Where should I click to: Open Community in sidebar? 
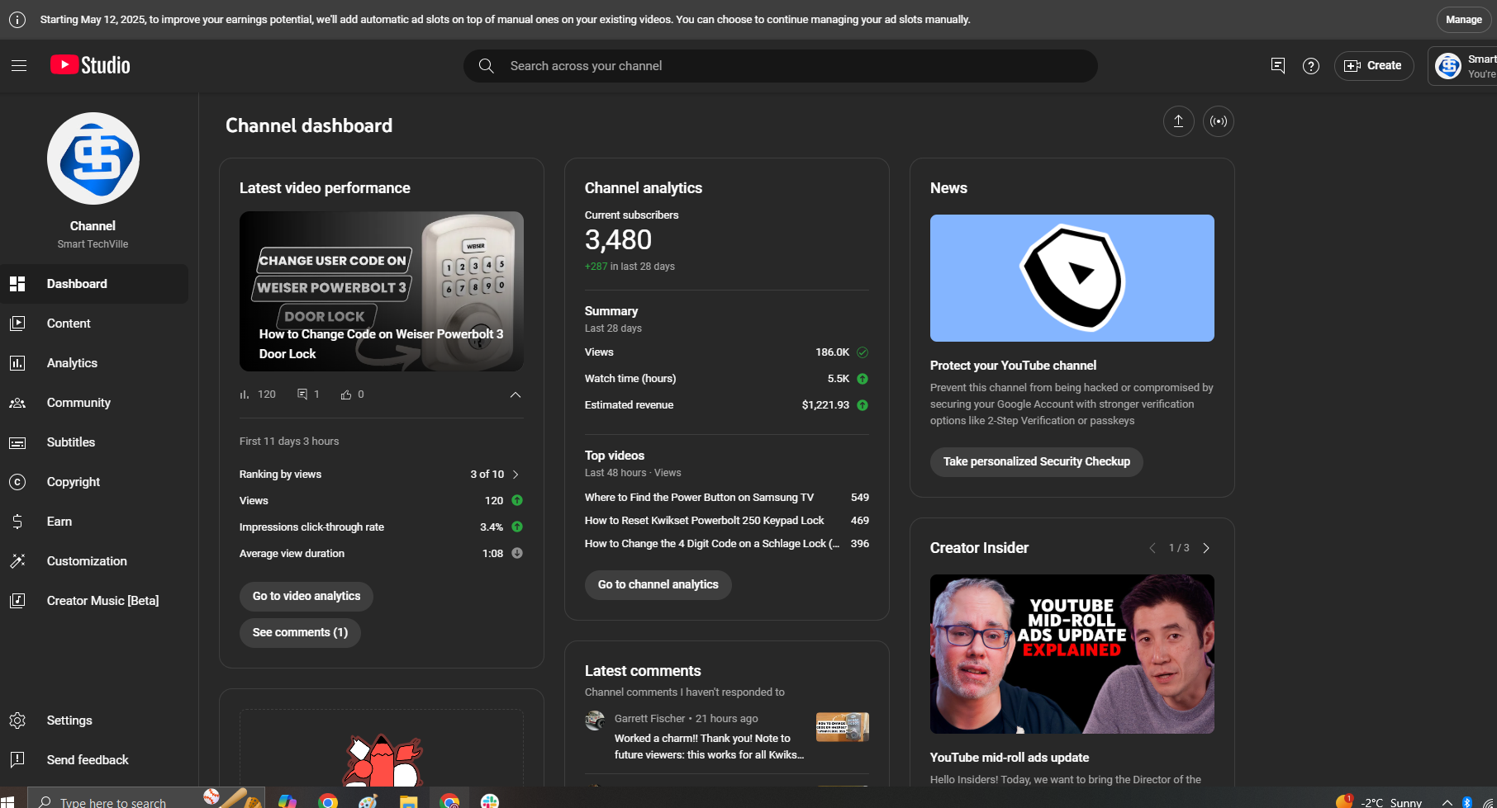coord(94,403)
